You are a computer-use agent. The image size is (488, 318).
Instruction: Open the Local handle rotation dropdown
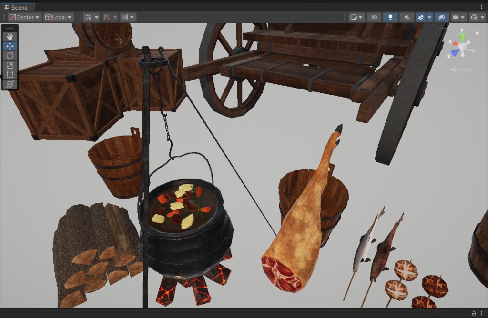(x=59, y=18)
